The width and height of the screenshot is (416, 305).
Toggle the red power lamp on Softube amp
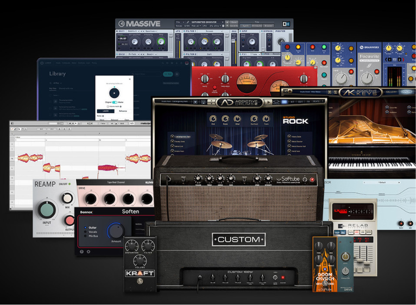[x=312, y=180]
